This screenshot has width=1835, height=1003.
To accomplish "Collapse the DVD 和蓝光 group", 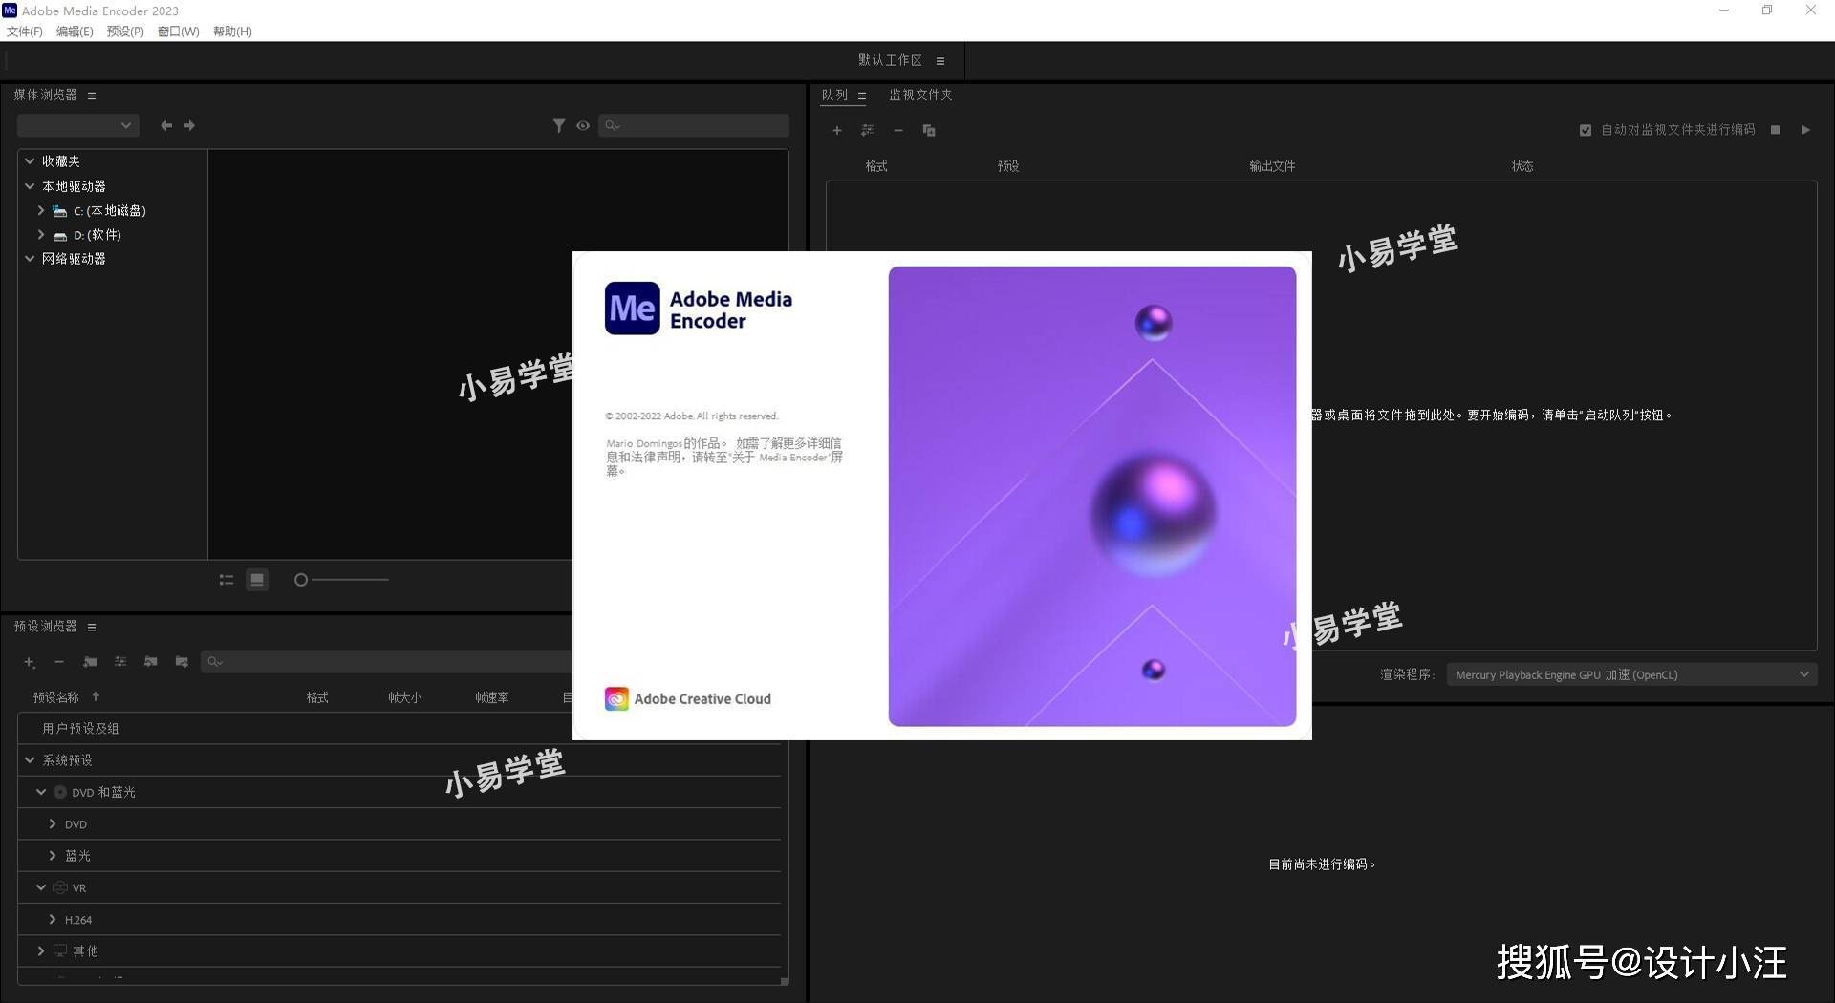I will pos(41,792).
